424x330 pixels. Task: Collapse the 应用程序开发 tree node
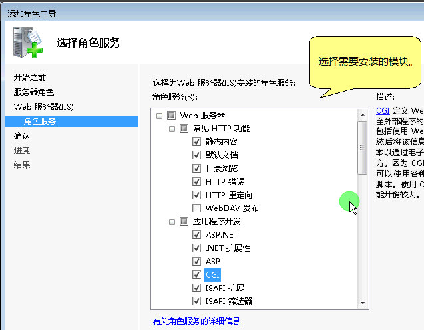coord(172,221)
